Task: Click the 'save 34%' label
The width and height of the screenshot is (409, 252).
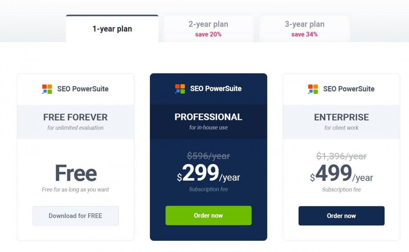Action: 304,34
